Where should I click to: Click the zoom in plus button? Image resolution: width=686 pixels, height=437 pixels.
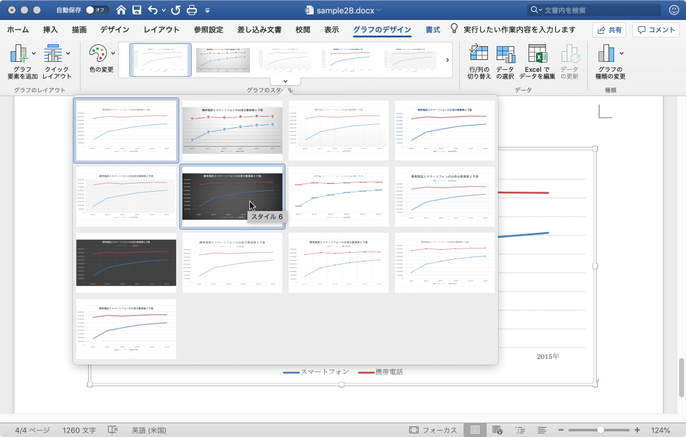(x=637, y=431)
